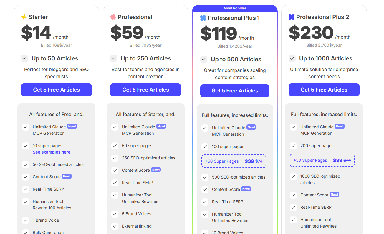Click the yellow star Starter plan icon

coord(24,17)
